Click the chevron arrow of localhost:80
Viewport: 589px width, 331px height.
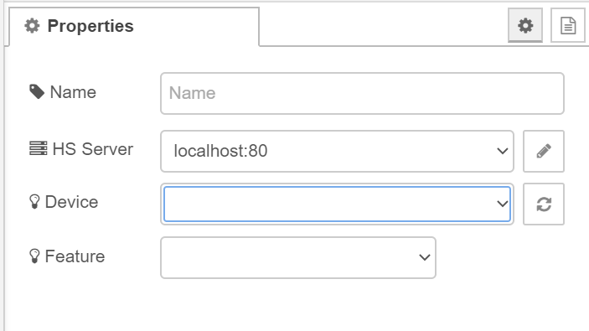tap(502, 151)
